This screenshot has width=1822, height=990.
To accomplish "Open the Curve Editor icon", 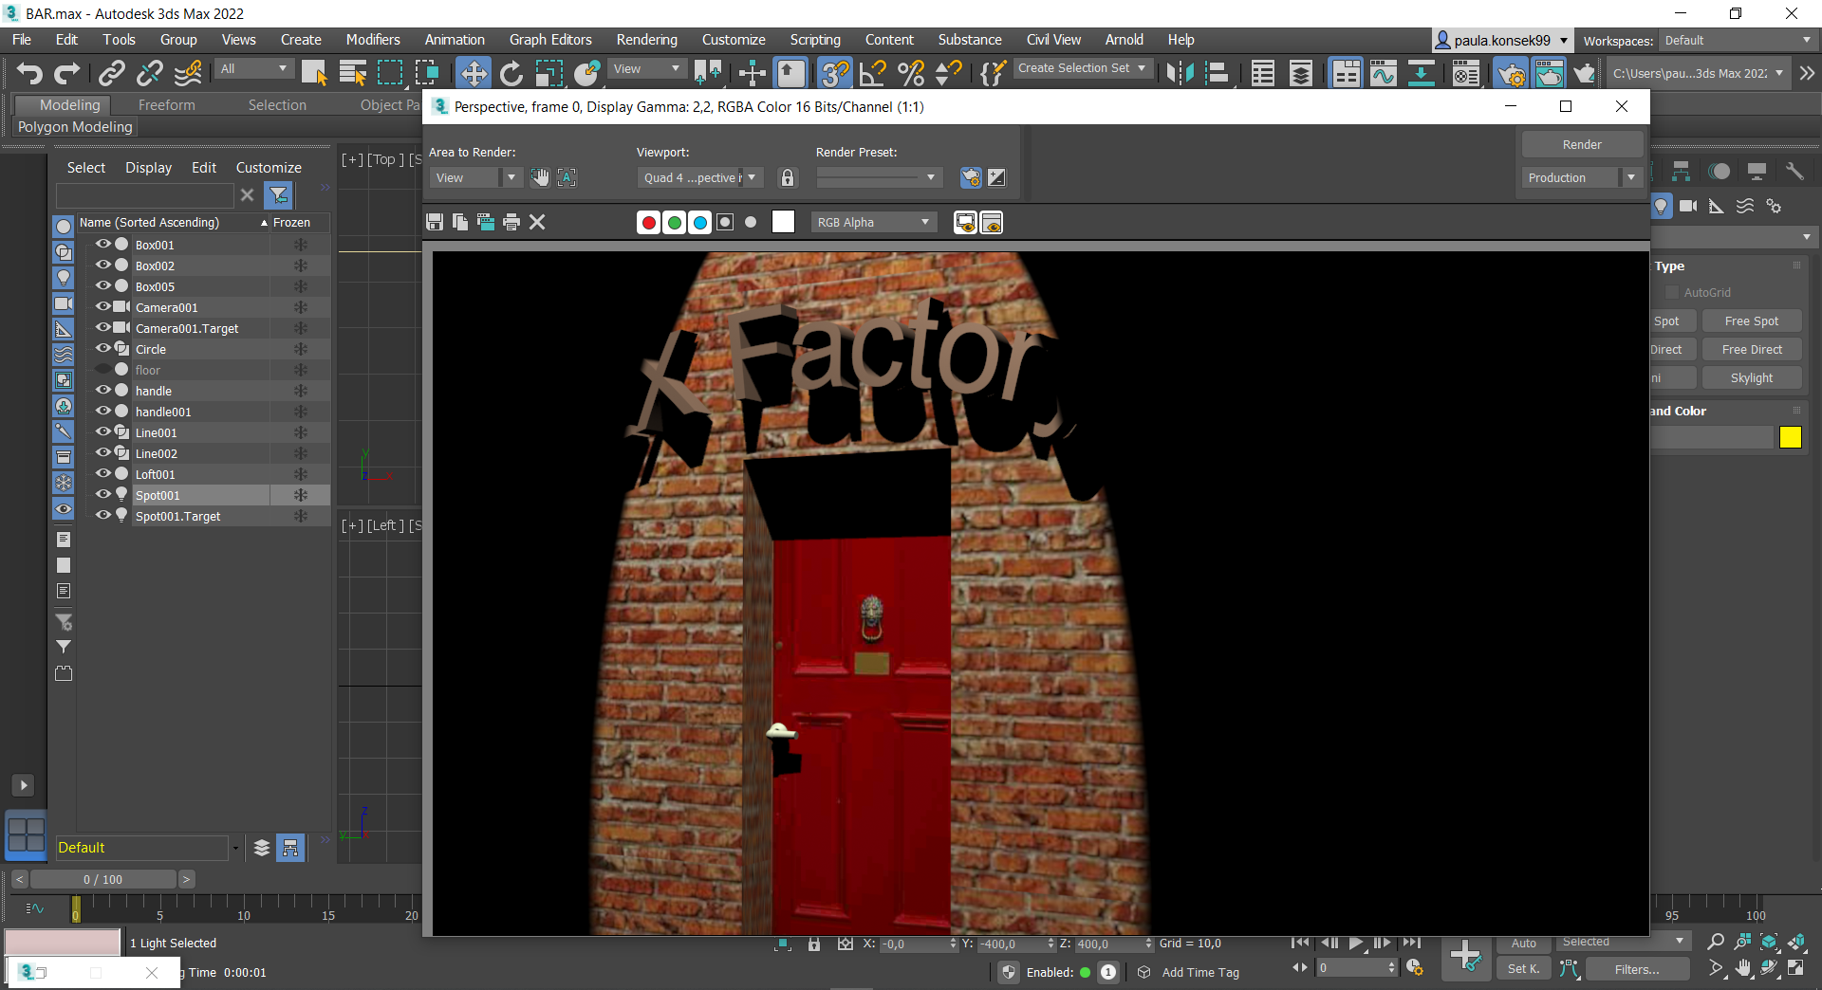I will pos(1384,73).
